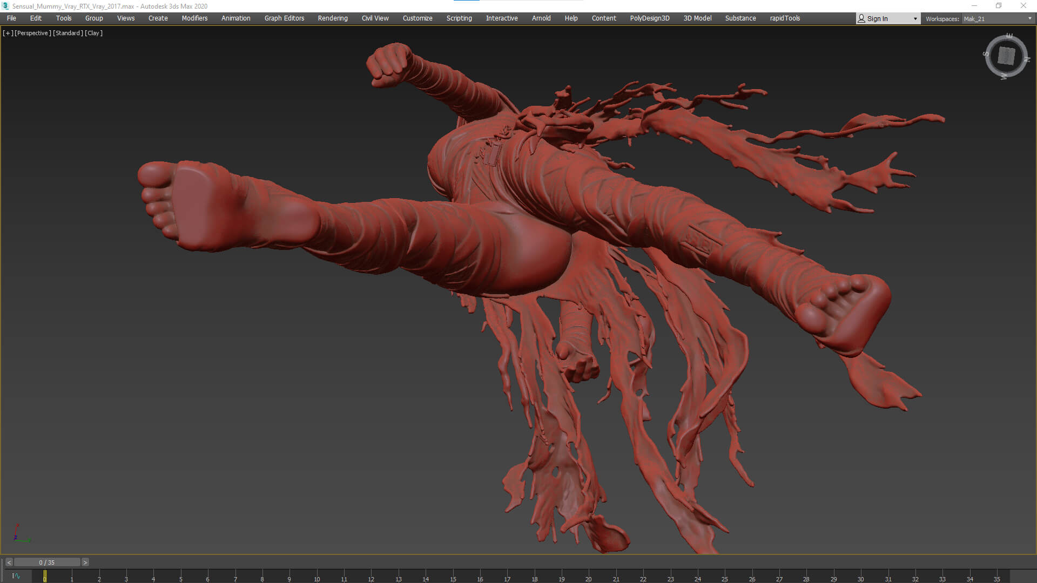Expand the Sign In dropdown arrow
Viewport: 1037px width, 583px height.
coord(915,19)
